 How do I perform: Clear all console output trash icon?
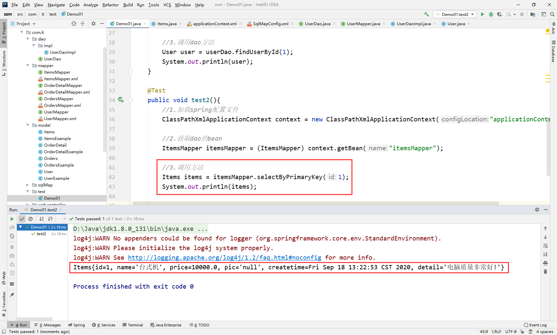point(545,272)
